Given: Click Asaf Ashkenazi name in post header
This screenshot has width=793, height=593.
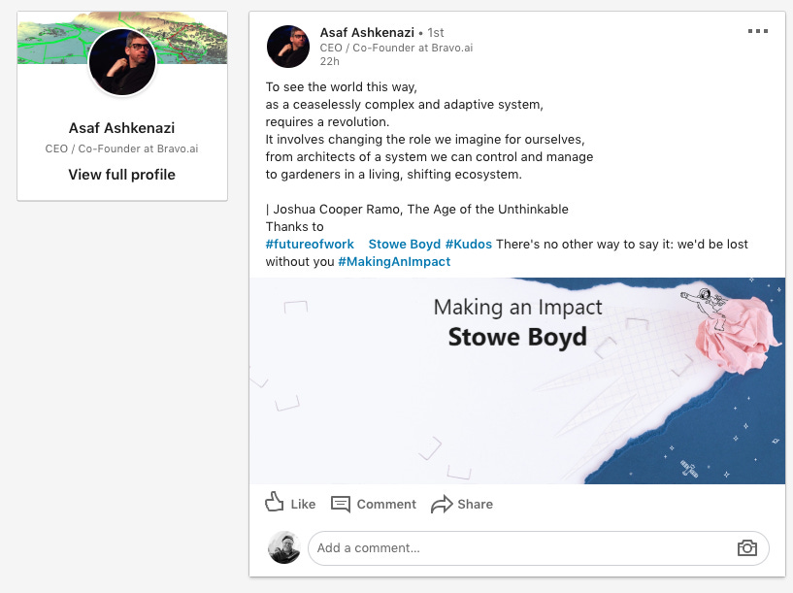Looking at the screenshot, I should click(366, 32).
